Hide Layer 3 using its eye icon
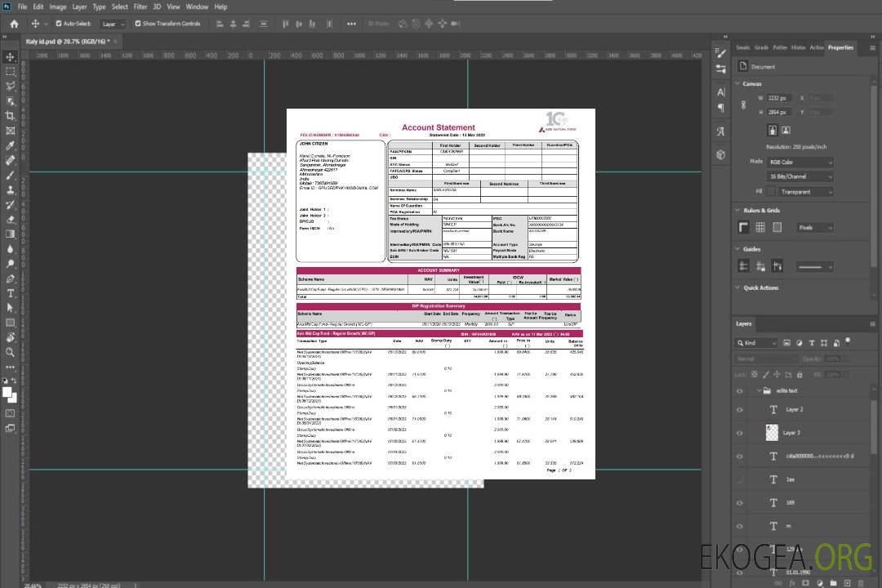 (x=740, y=434)
